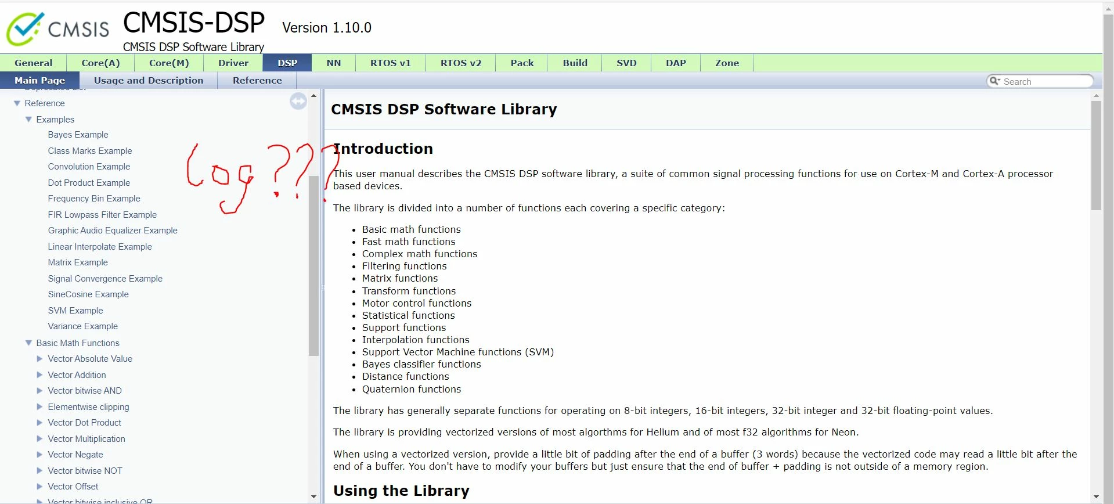Open the SVM Example link

(x=75, y=311)
